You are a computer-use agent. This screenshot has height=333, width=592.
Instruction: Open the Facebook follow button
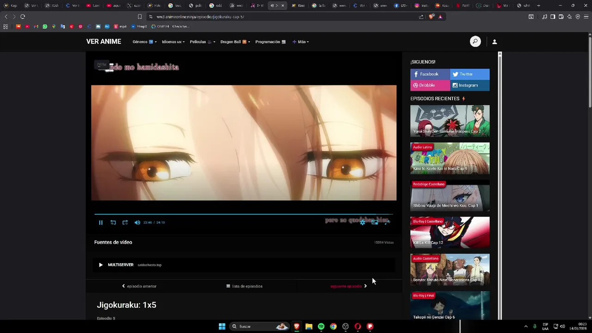click(430, 74)
